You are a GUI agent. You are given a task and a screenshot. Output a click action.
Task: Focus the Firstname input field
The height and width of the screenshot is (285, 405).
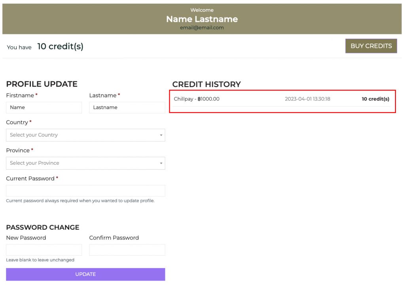pyautogui.click(x=44, y=108)
